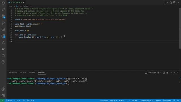Maximize the panel with the chevron up
This screenshot has width=181, height=102.
(174, 73)
